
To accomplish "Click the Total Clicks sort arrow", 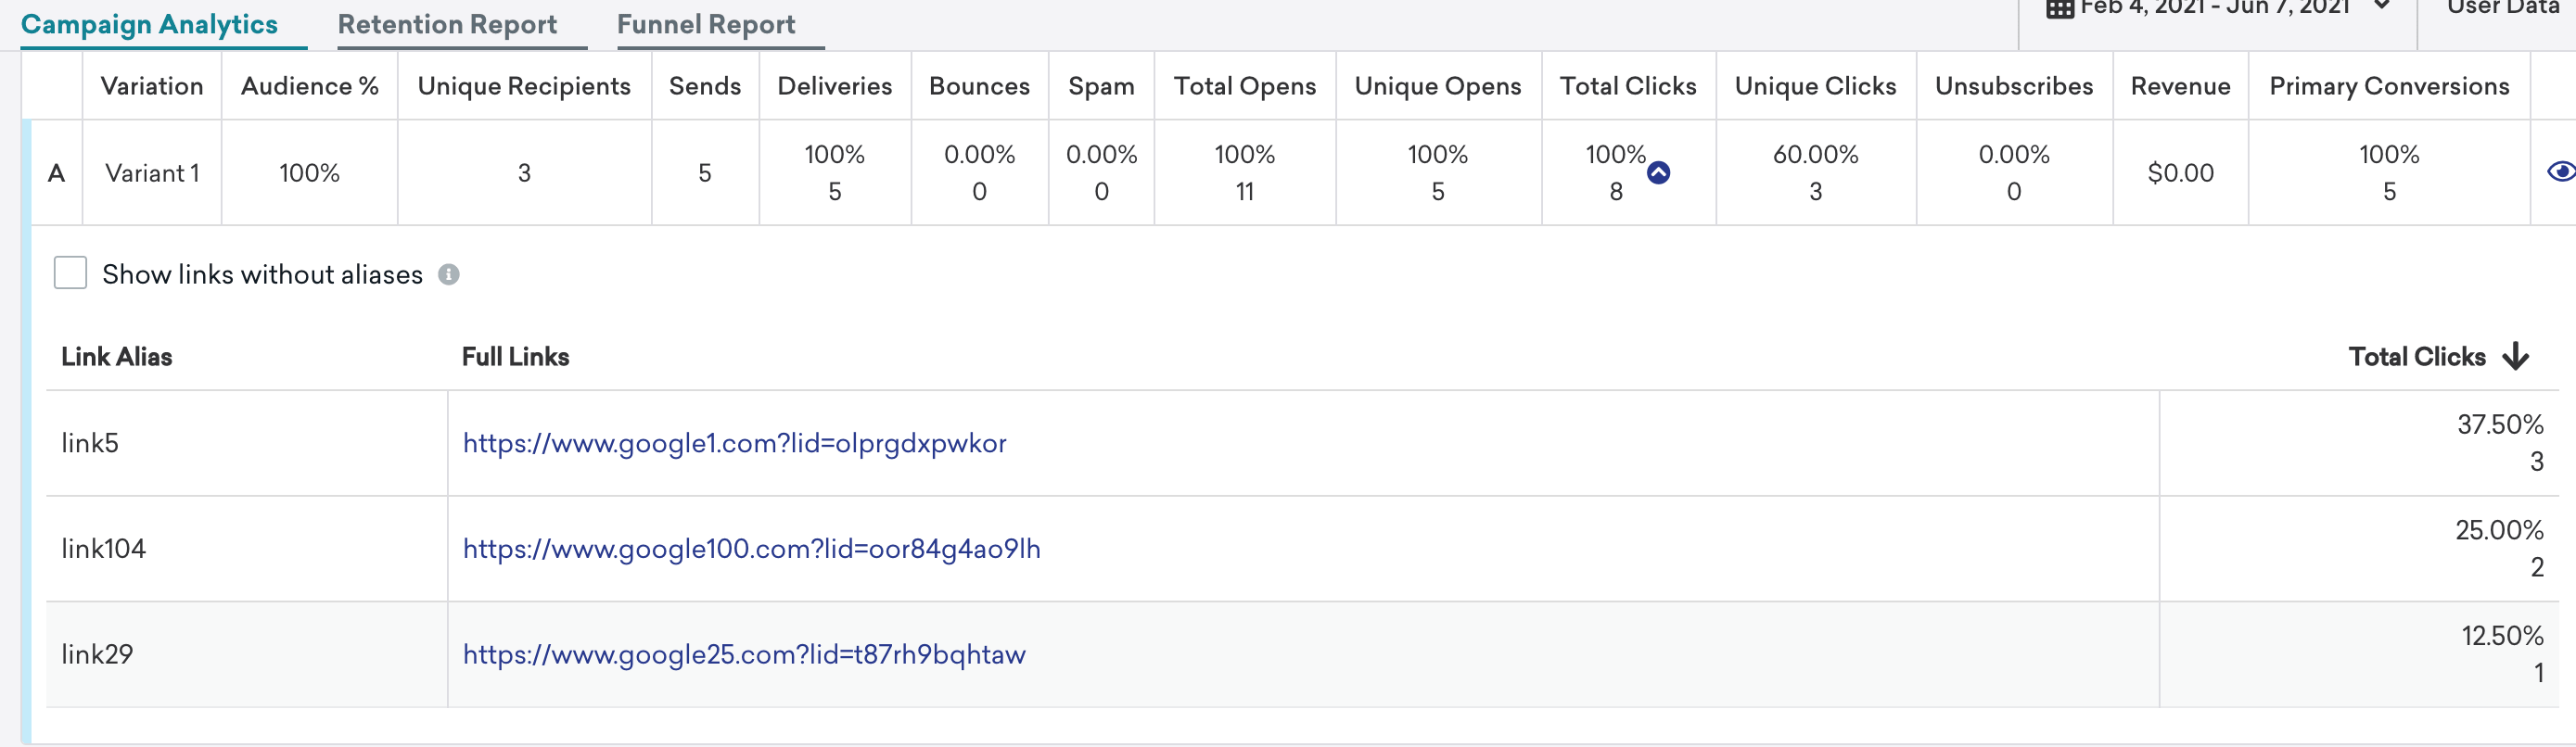I will 2515,357.
